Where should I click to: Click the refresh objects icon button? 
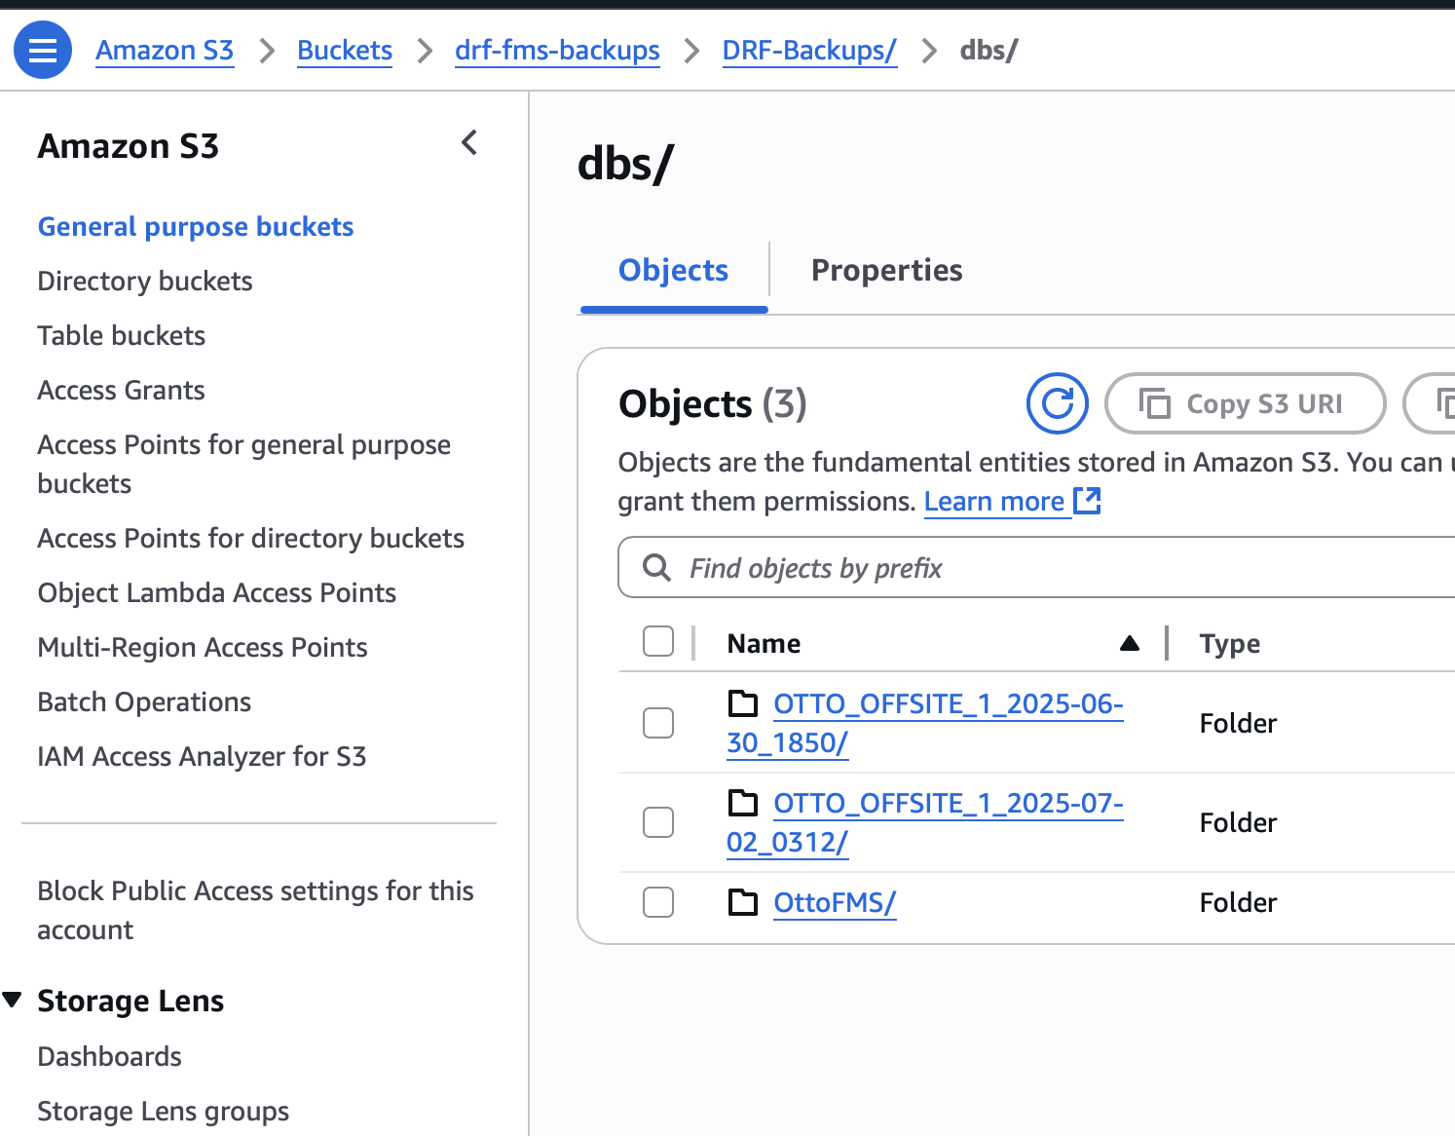pyautogui.click(x=1057, y=403)
